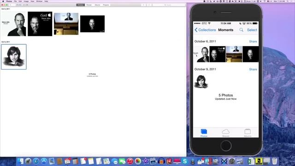Open the iSad Steve Jobs photo in the Mac Photos window

click(40, 24)
